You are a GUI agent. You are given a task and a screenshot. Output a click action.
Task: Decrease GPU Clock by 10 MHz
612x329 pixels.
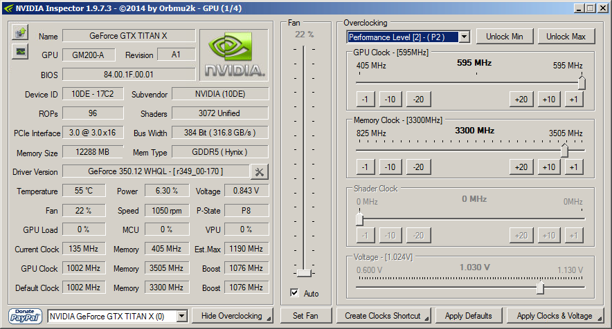coord(390,100)
